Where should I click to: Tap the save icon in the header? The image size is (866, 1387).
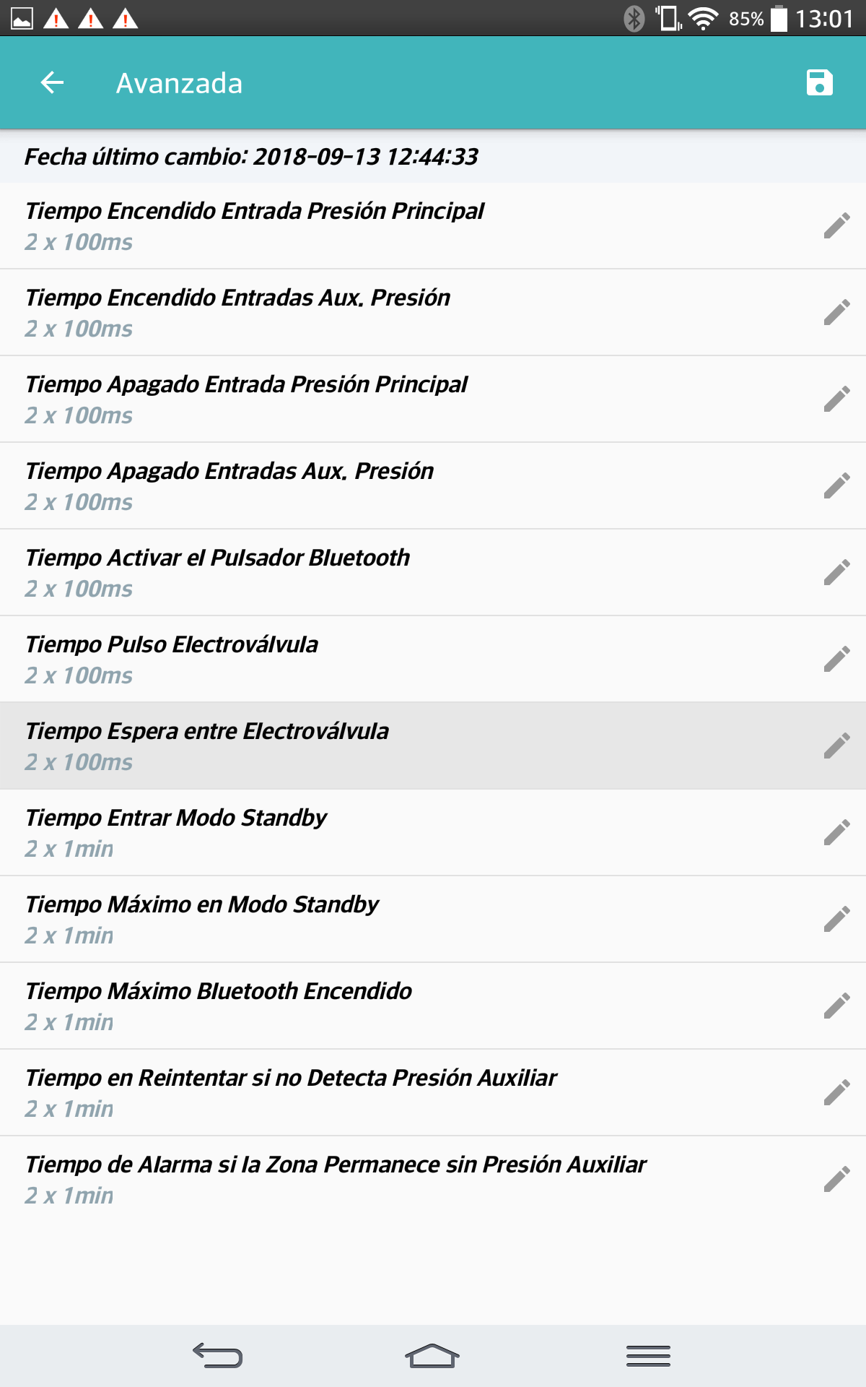tap(819, 83)
